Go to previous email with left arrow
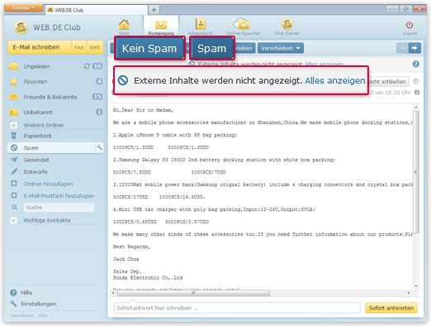Viewport: 431px width, 326px height. pyautogui.click(x=403, y=48)
